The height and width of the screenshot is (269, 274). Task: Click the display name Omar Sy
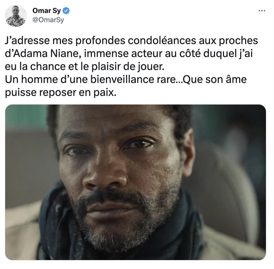[47, 11]
